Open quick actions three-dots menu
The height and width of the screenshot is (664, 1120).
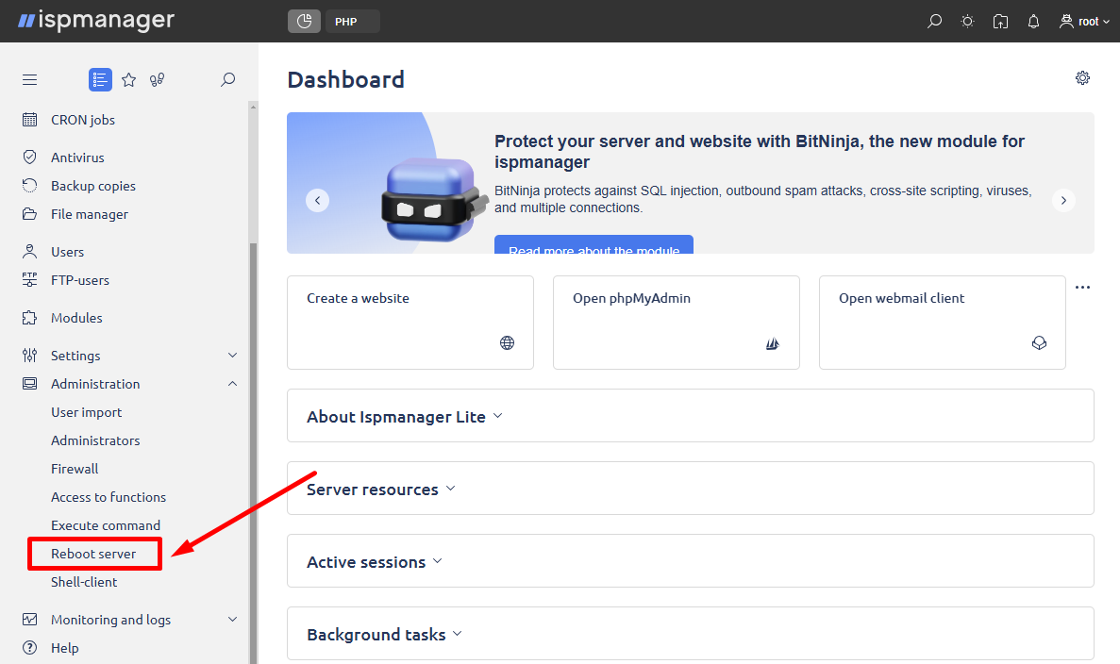[1083, 287]
